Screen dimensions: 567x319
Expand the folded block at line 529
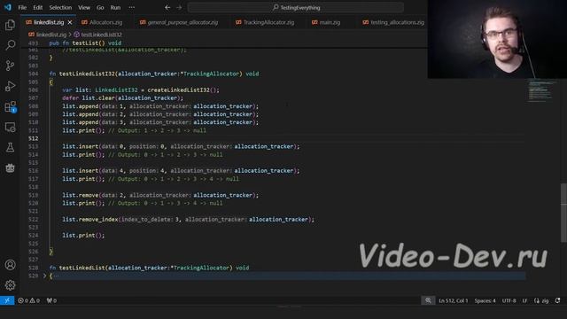click(x=45, y=276)
